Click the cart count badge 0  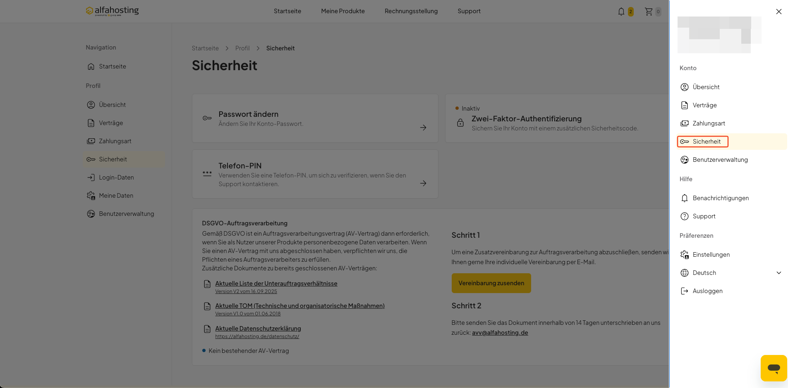tap(658, 12)
